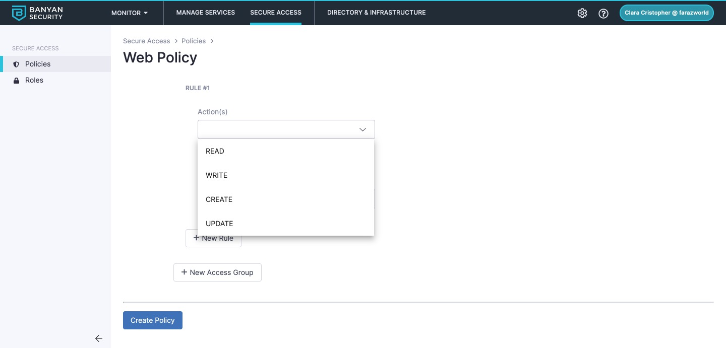Click the shield icon next to Policies
The width and height of the screenshot is (726, 348).
16,64
